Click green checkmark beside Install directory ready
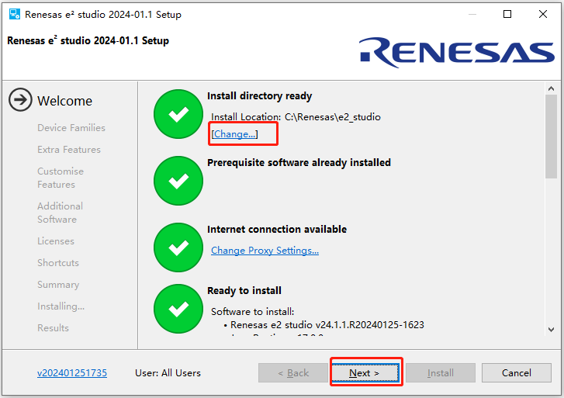 pyautogui.click(x=178, y=114)
